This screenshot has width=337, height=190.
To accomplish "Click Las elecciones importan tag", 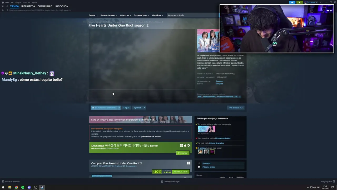I will point(225,97).
